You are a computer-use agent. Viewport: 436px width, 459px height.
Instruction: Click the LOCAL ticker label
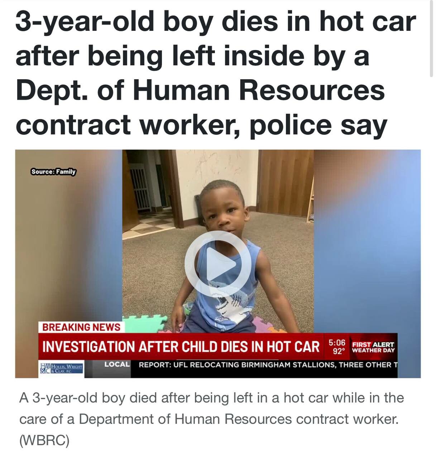117,365
